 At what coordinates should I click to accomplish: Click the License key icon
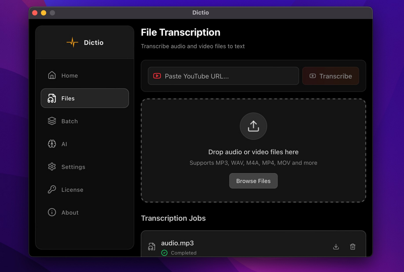point(52,189)
